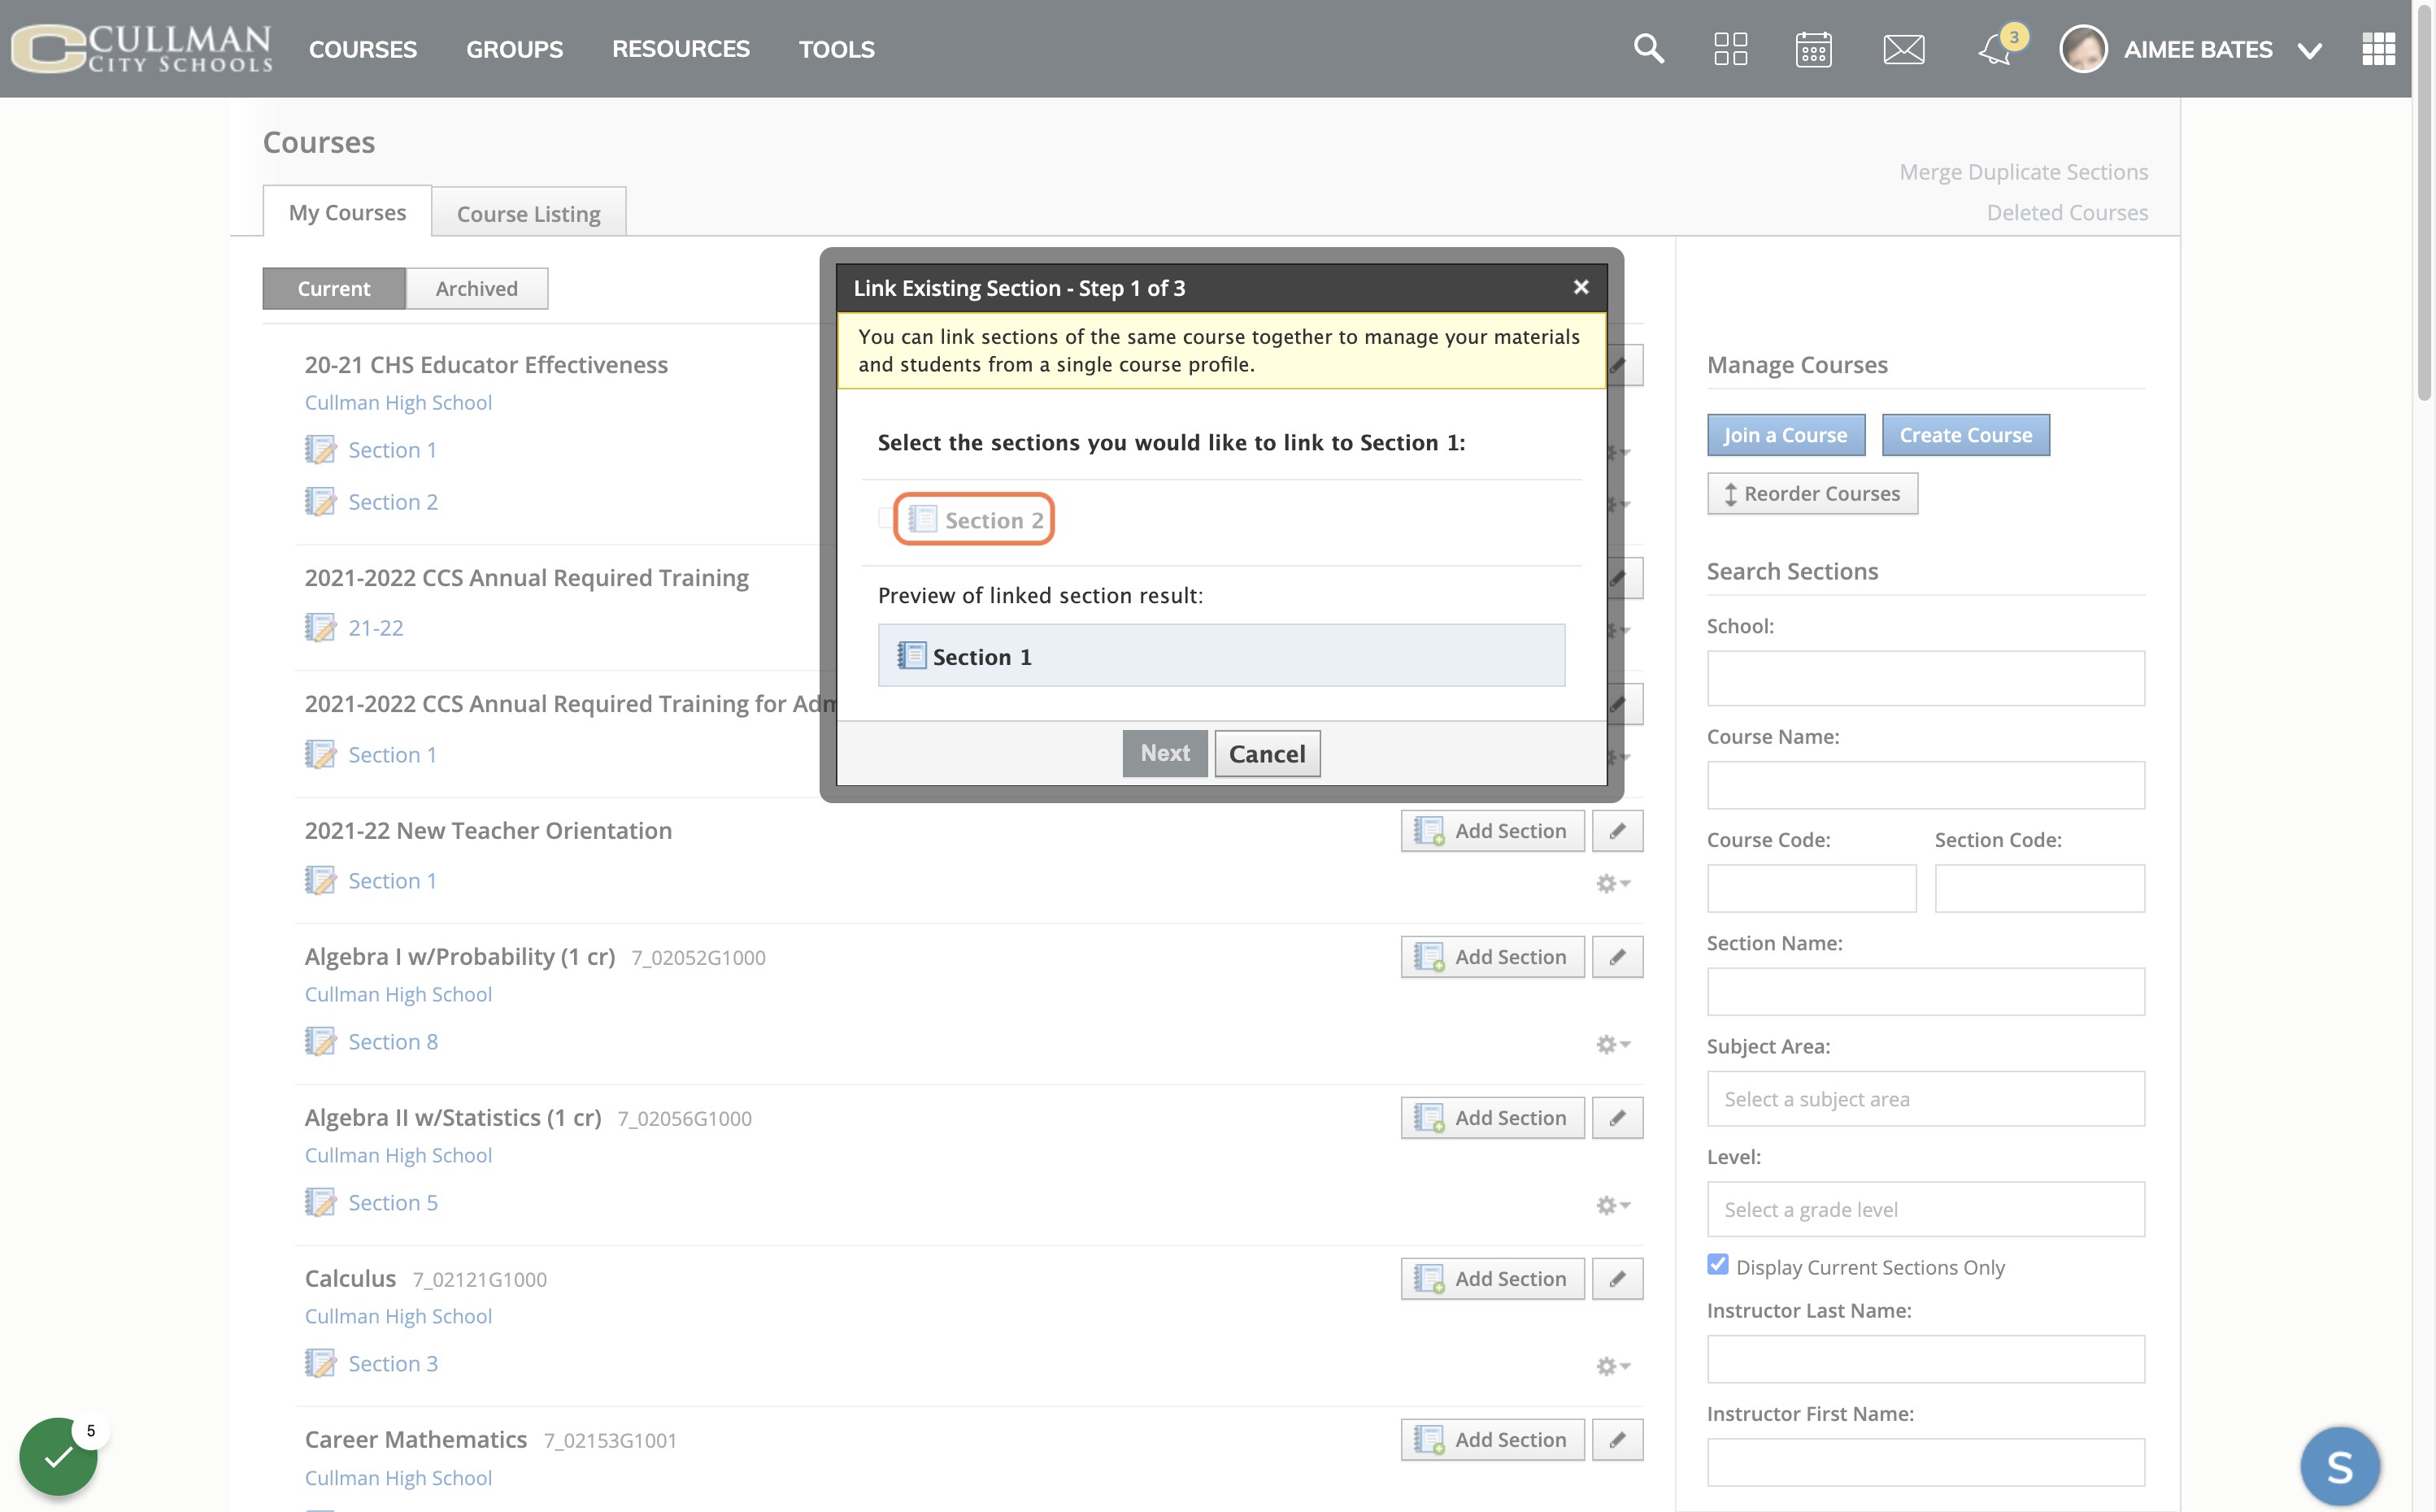Open gear menu for New Teacher Orientation Section 1
The width and height of the screenshot is (2436, 1512).
(1612, 883)
